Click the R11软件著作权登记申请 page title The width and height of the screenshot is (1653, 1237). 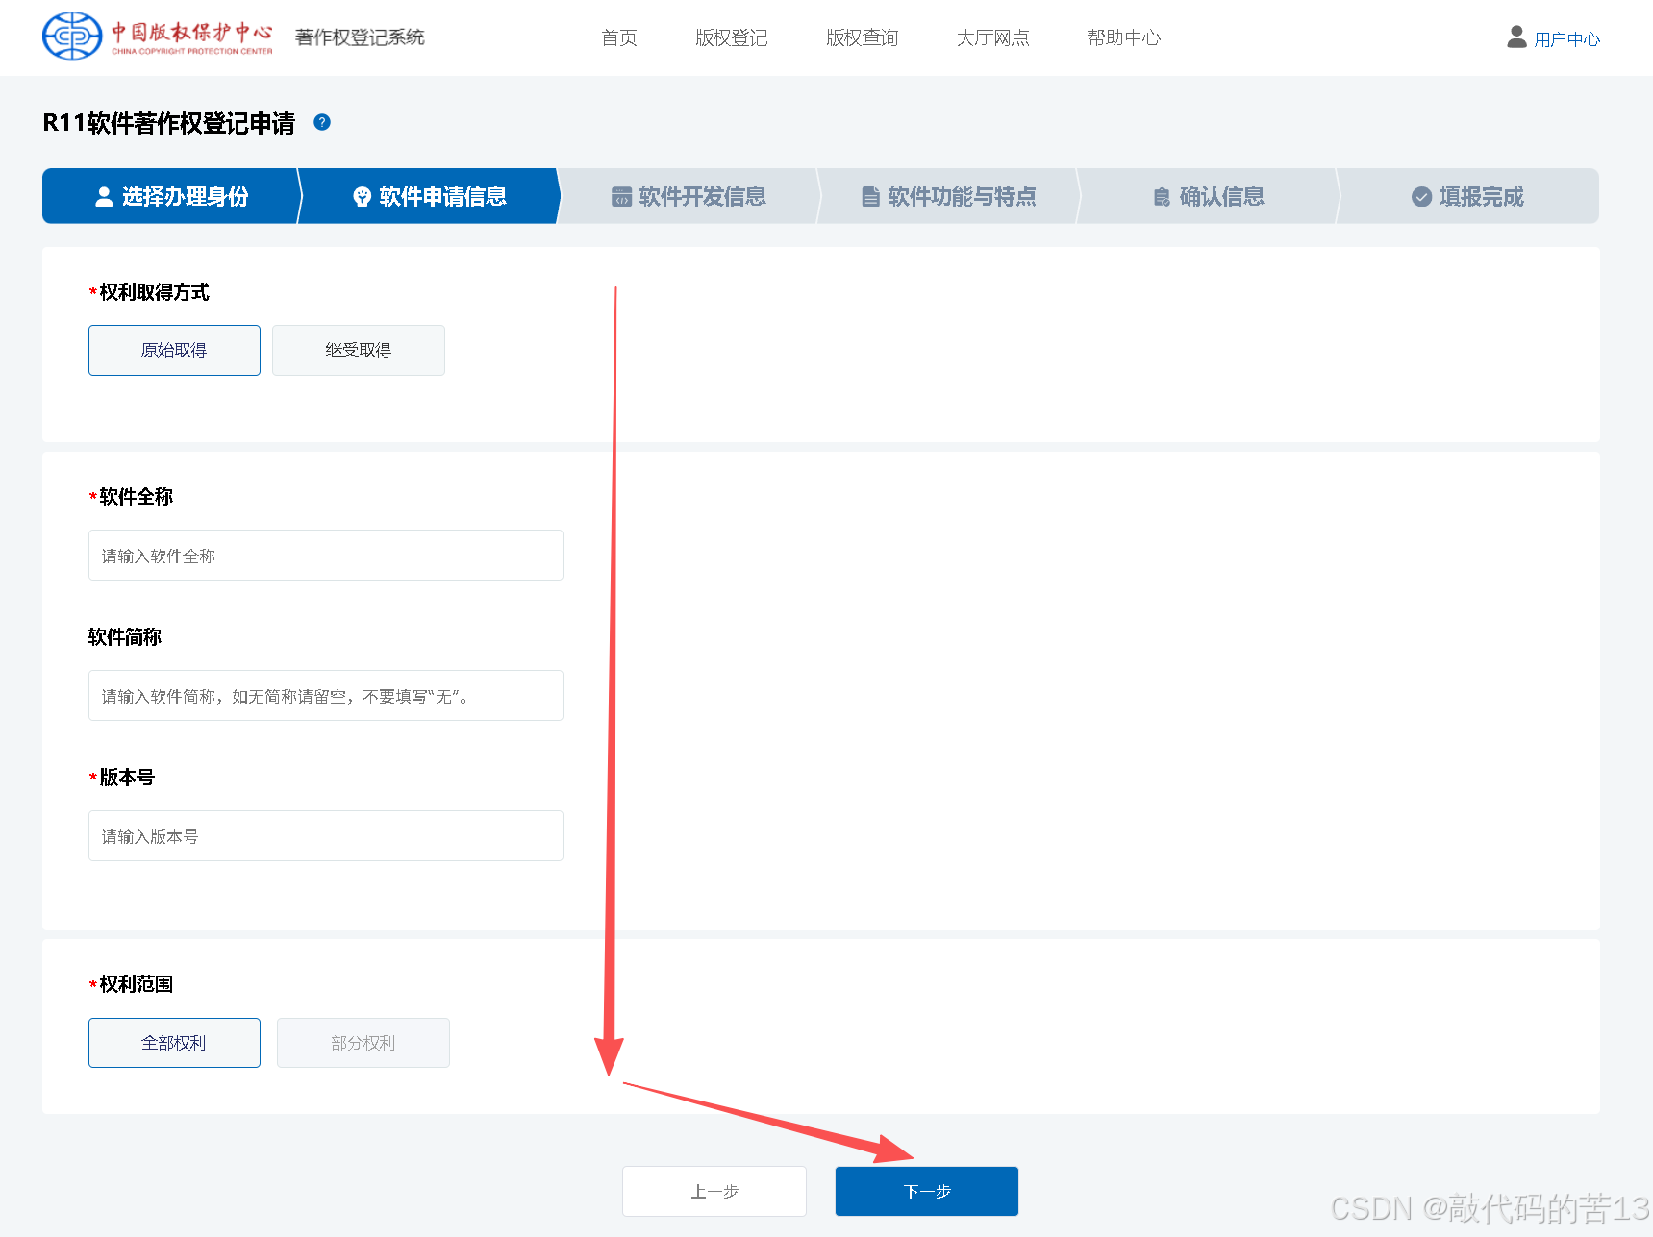[169, 123]
